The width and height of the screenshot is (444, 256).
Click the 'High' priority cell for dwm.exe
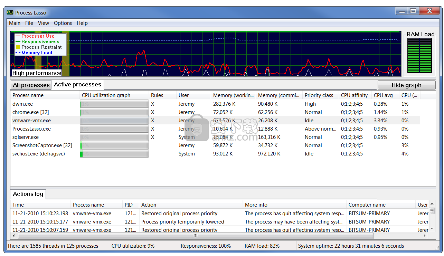tap(310, 104)
